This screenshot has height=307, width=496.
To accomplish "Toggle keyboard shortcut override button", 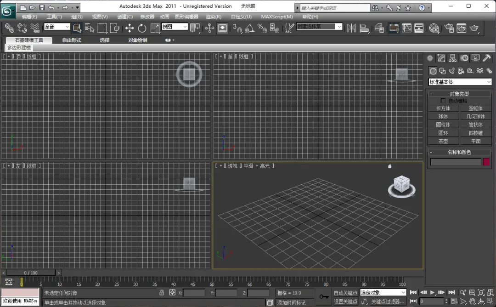I will [222, 28].
